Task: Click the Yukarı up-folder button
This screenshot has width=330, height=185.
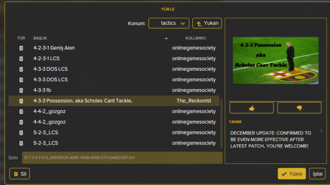Action: pos(207,23)
